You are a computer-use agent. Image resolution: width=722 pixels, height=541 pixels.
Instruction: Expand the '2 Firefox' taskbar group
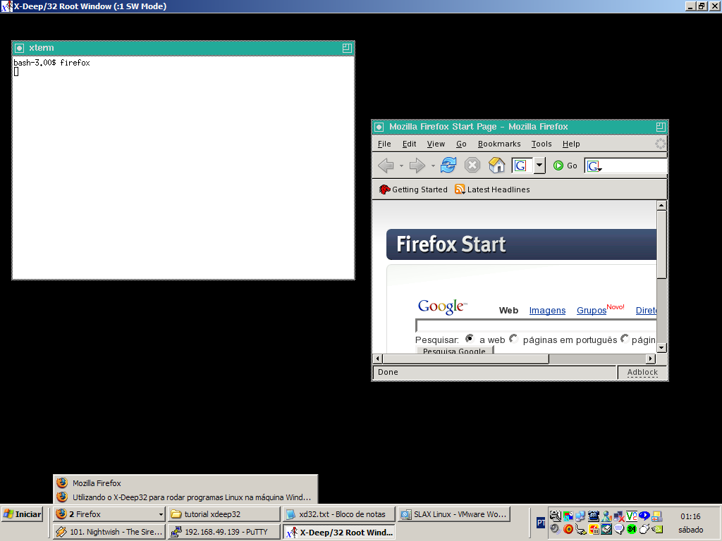(x=109, y=514)
